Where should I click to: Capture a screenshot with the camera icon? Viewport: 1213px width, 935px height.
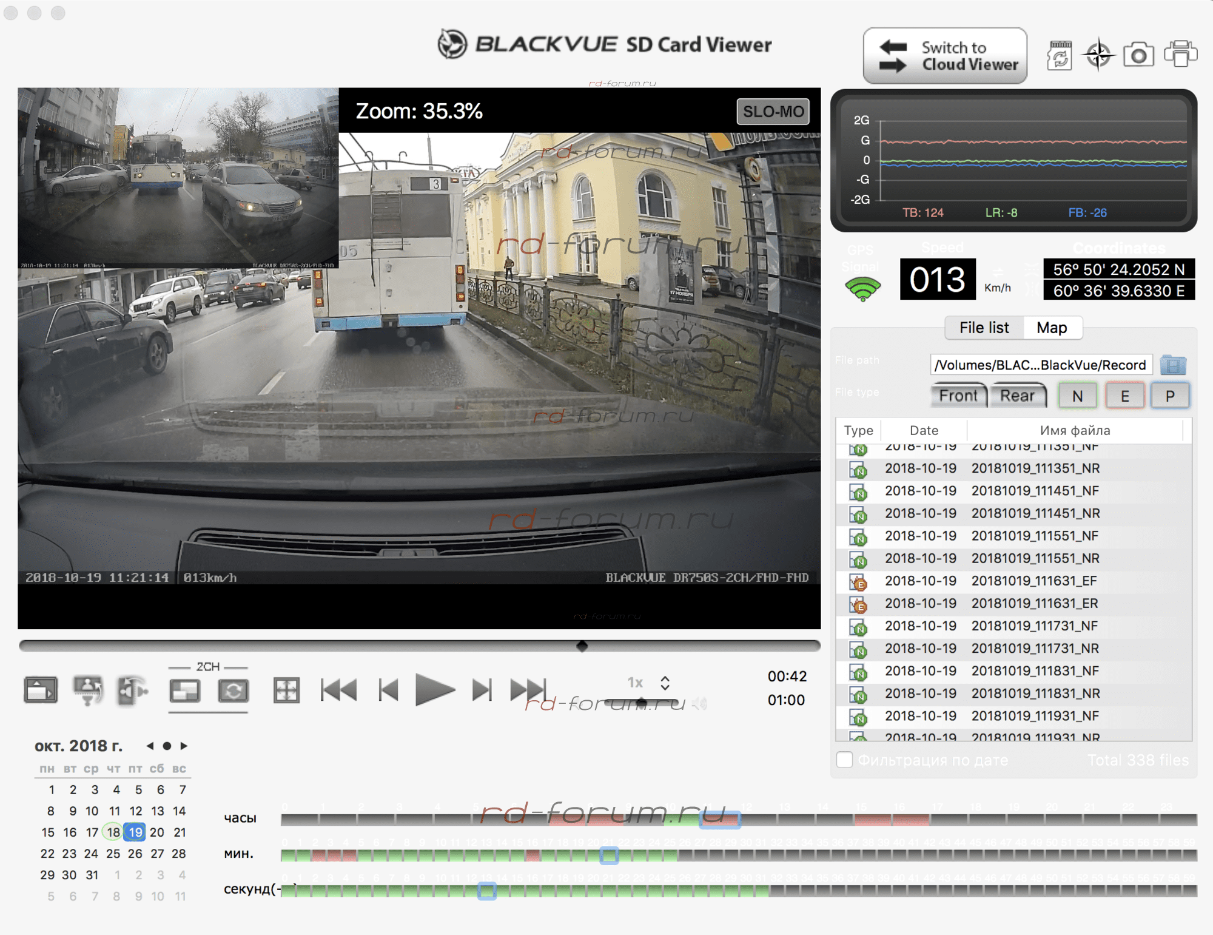pos(1138,55)
